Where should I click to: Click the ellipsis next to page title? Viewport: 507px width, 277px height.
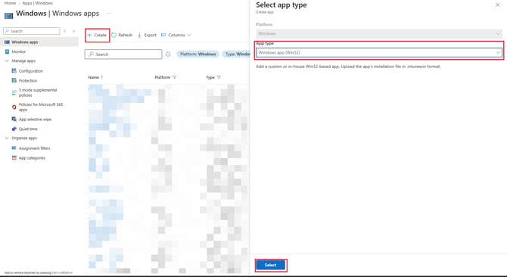pos(109,14)
